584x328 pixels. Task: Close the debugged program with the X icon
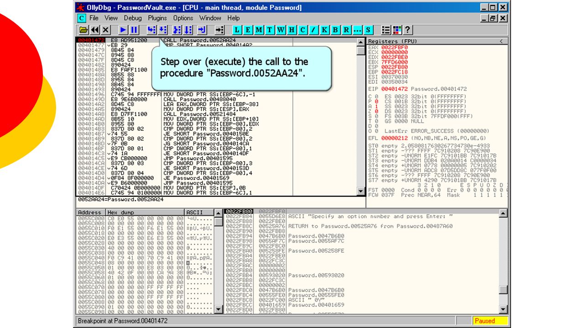pyautogui.click(x=106, y=30)
